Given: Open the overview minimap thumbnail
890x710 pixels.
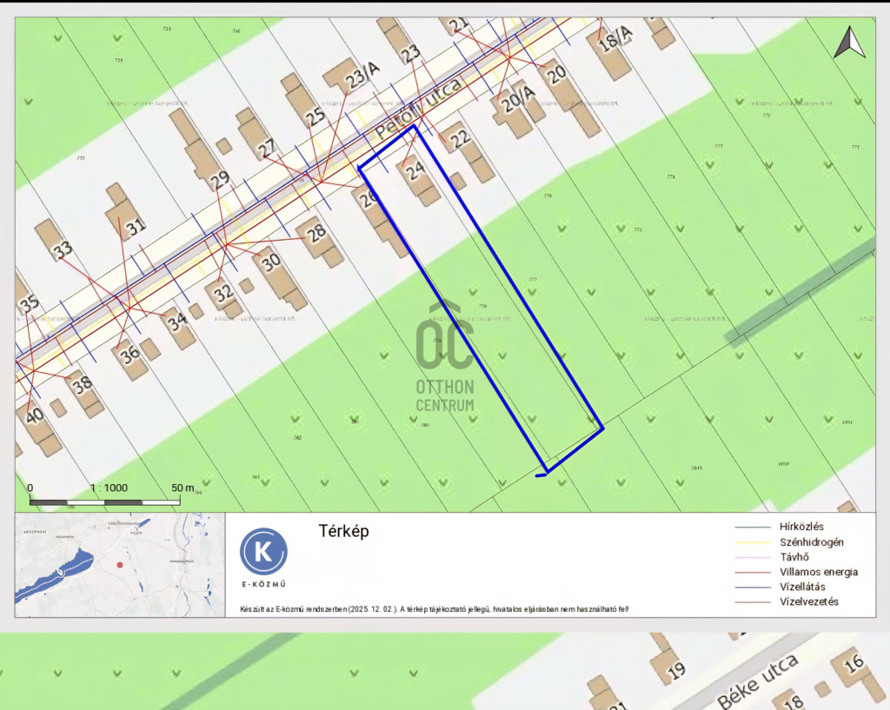Looking at the screenshot, I should point(119,565).
